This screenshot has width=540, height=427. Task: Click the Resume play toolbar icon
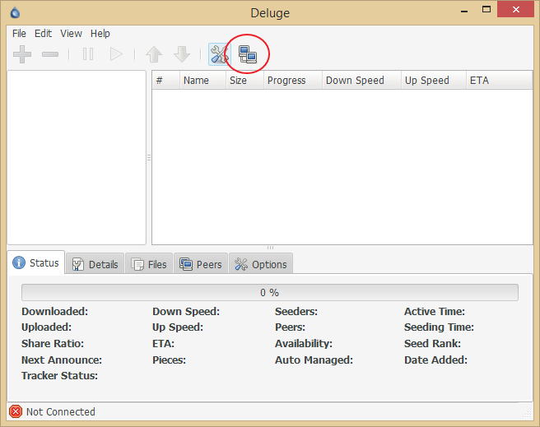[116, 54]
